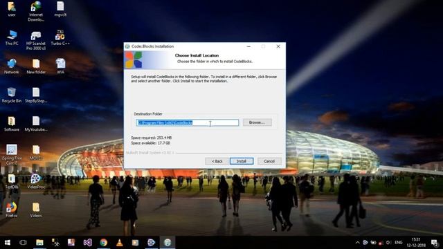Select the New folder desktop icon
443x249 pixels.
[36, 66]
